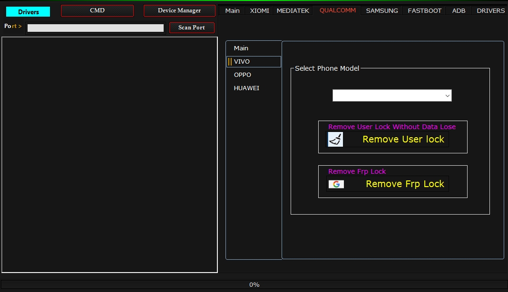Click the broom icon beside Remove User lock
Screen dimensions: 508x292
(335, 140)
